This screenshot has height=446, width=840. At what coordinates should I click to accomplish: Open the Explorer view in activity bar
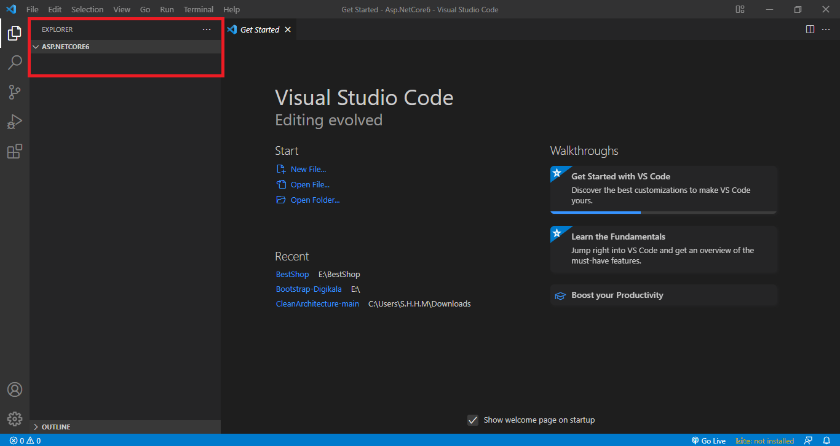pos(15,33)
